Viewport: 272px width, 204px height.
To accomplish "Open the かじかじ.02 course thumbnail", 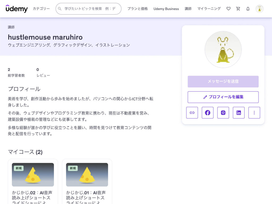I will point(33,175).
